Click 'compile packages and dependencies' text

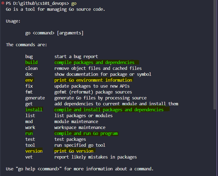[94, 62]
